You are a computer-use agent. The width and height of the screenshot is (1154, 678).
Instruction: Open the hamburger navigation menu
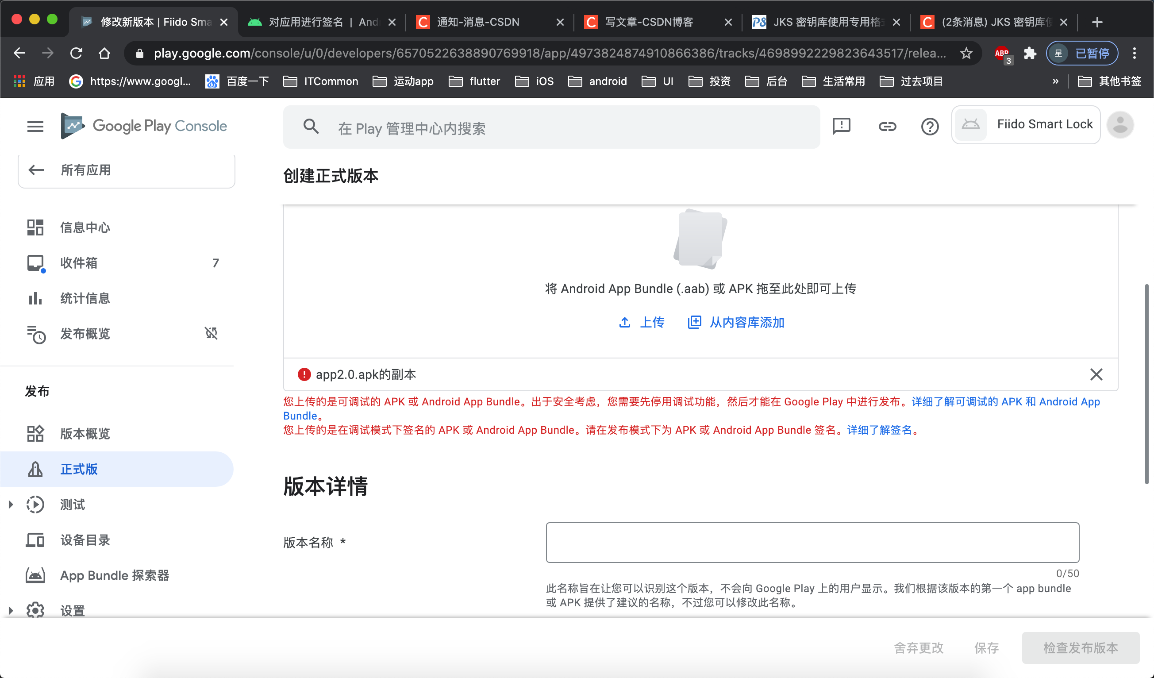click(x=35, y=126)
